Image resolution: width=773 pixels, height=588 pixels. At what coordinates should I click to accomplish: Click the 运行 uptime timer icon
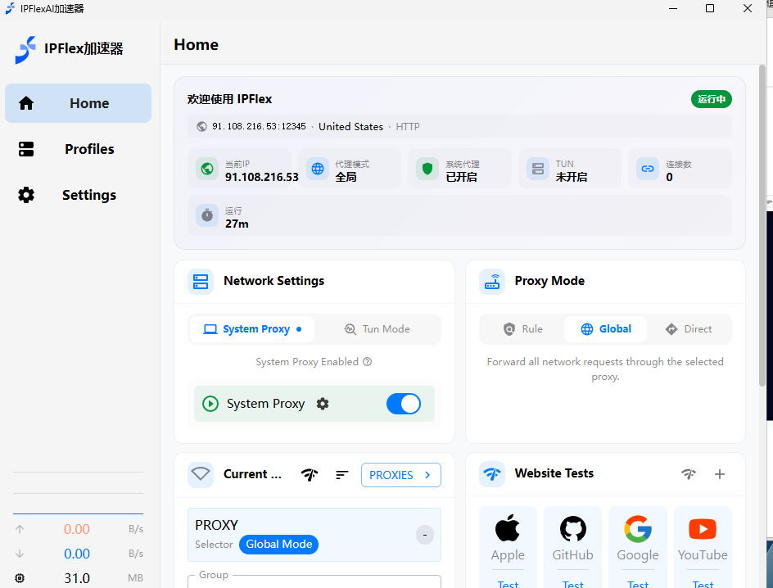[x=207, y=215]
